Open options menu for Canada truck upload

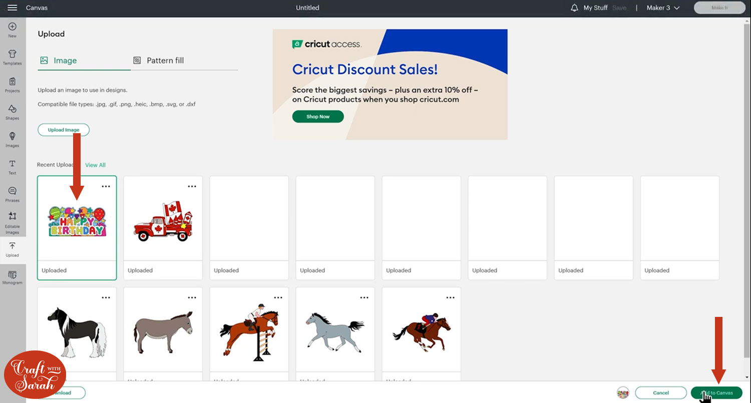pyautogui.click(x=192, y=186)
